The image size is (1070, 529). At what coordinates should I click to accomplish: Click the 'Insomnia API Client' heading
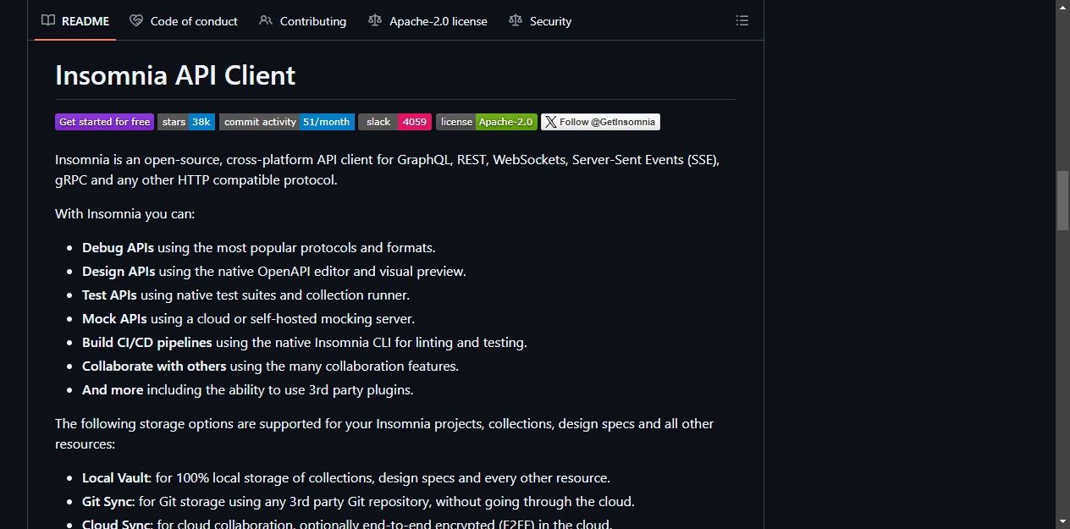coord(175,75)
